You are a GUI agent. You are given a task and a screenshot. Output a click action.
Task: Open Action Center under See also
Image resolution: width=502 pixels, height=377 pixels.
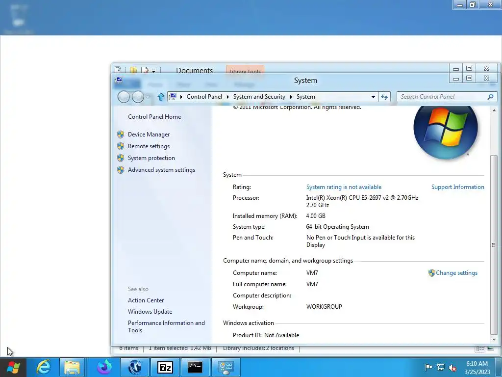click(x=146, y=300)
